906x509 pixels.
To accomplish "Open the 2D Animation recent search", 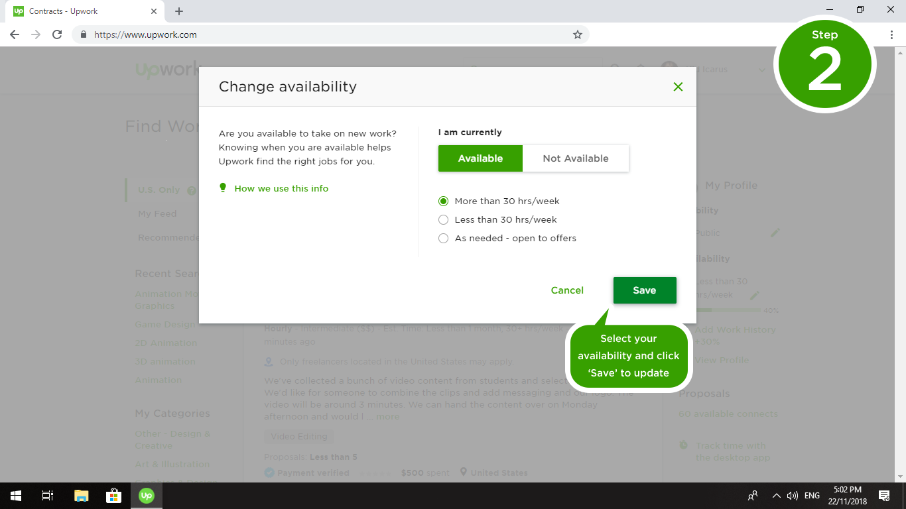I will (x=166, y=343).
